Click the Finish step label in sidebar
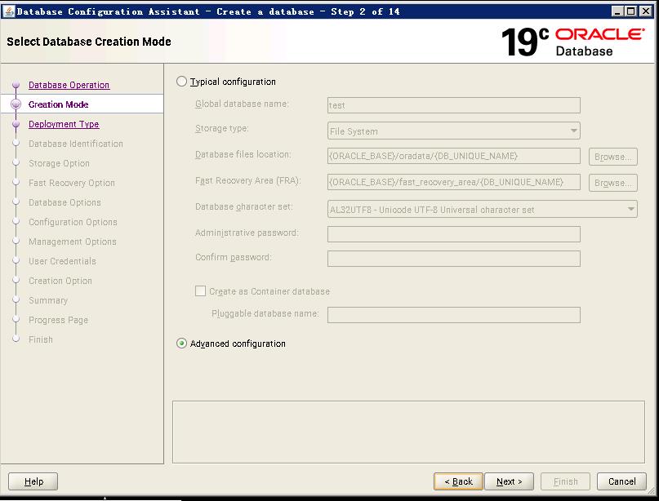 [x=41, y=339]
